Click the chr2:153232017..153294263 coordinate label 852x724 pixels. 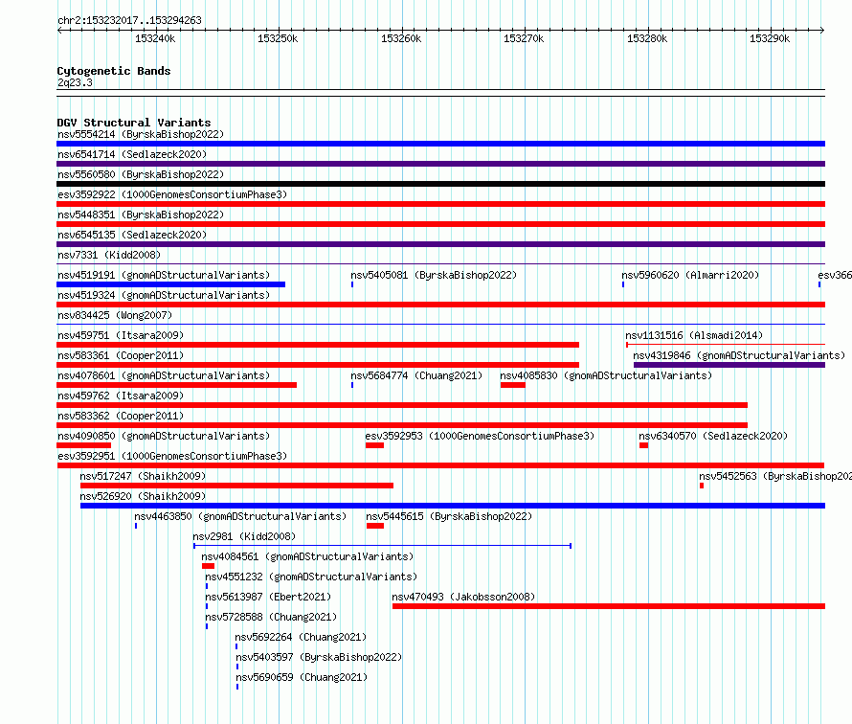point(129,20)
